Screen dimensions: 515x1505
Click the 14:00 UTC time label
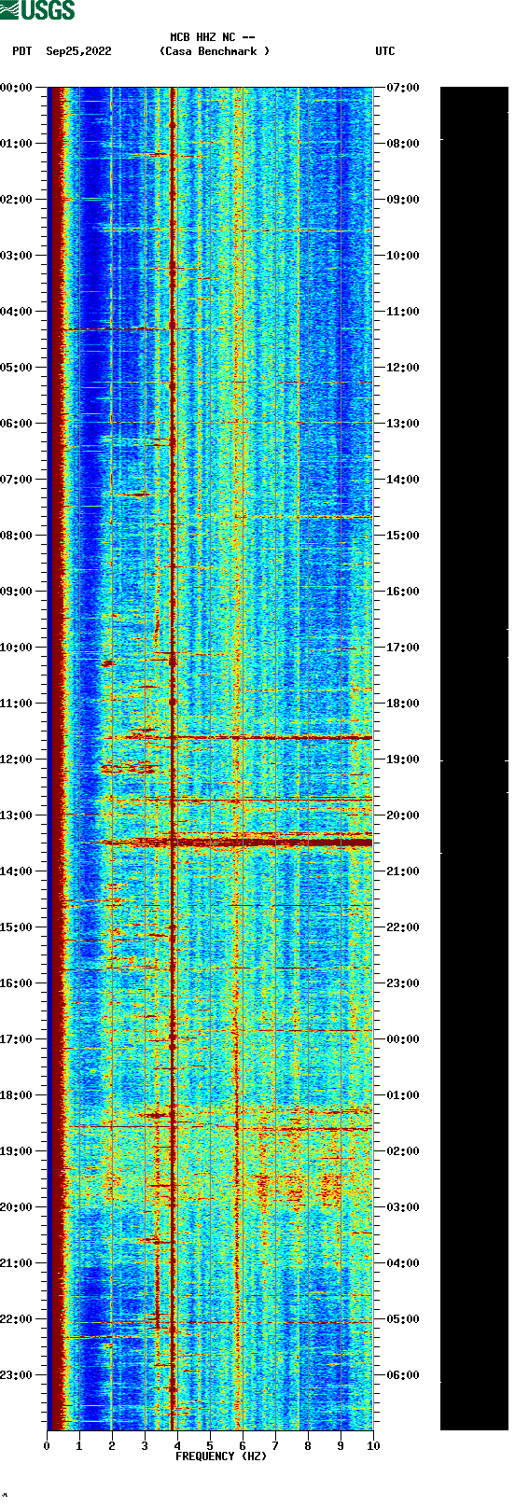click(403, 480)
